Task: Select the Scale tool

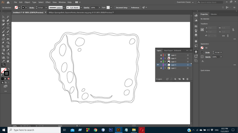Action: click(3, 39)
